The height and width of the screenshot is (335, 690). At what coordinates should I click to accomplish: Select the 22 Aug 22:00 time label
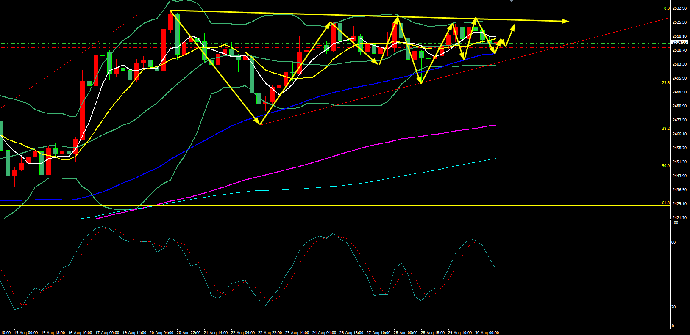[270, 333]
